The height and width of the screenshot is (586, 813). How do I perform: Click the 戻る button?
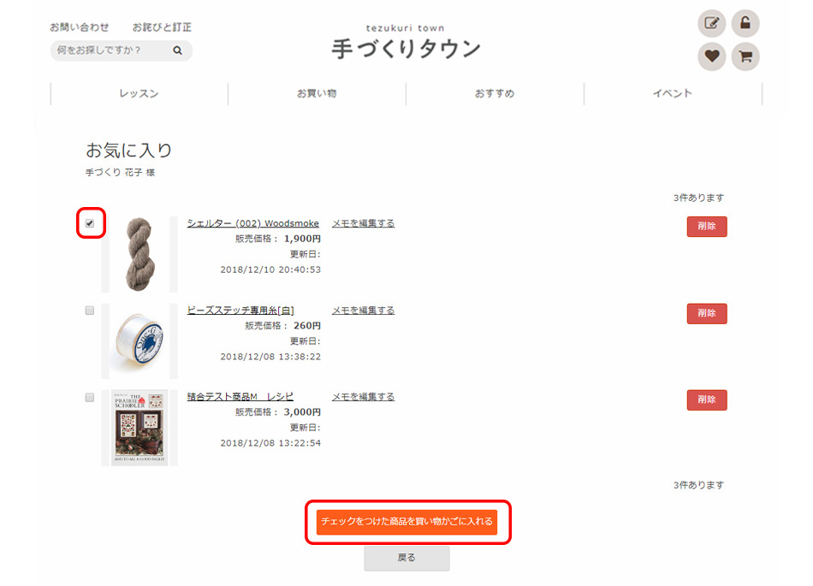[407, 558]
